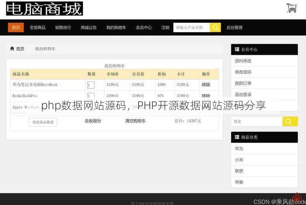306x205 pixels.
Task: Open 我的购物车 in the navigation bar
Action: pos(116,28)
